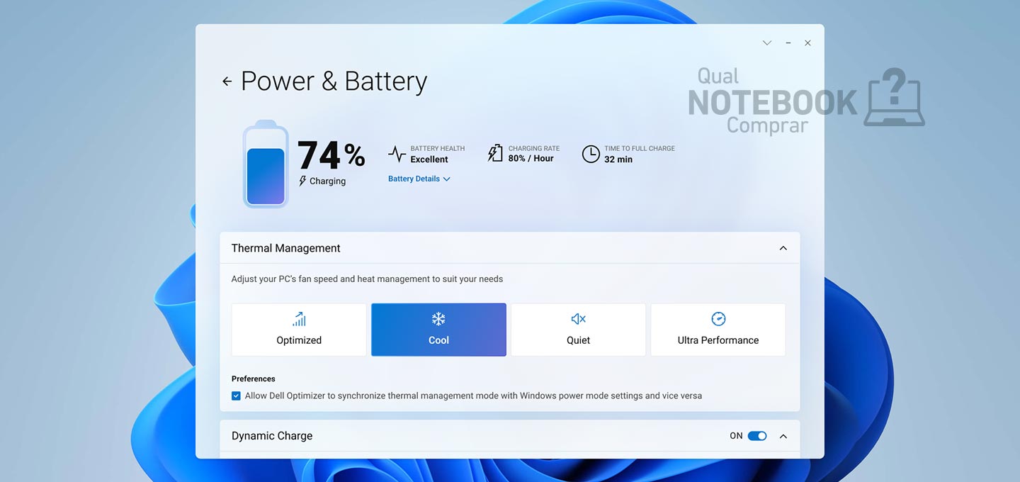The width and height of the screenshot is (1020, 482).
Task: Select the Optimized thermal mode
Action: [299, 330]
